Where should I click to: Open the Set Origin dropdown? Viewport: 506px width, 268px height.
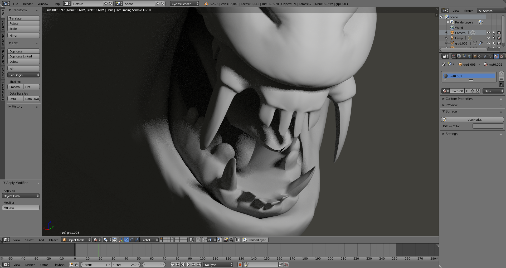(23, 75)
